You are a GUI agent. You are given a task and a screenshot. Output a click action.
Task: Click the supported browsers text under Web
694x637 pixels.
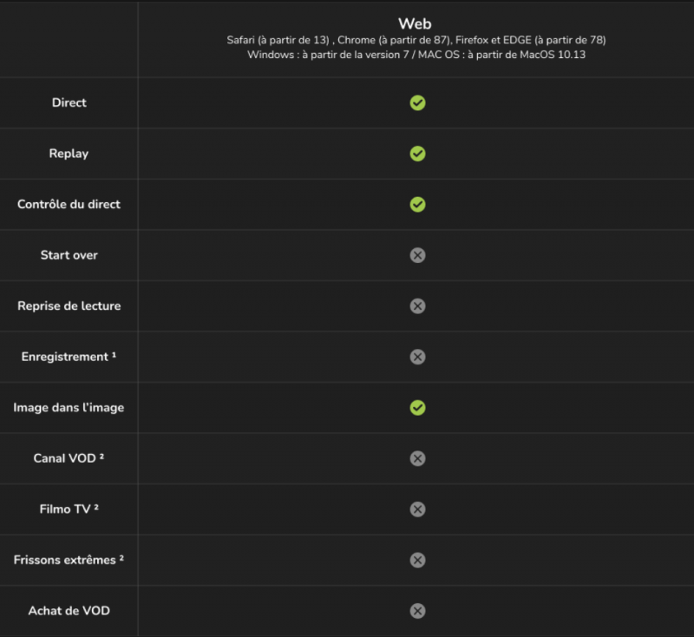tap(416, 40)
